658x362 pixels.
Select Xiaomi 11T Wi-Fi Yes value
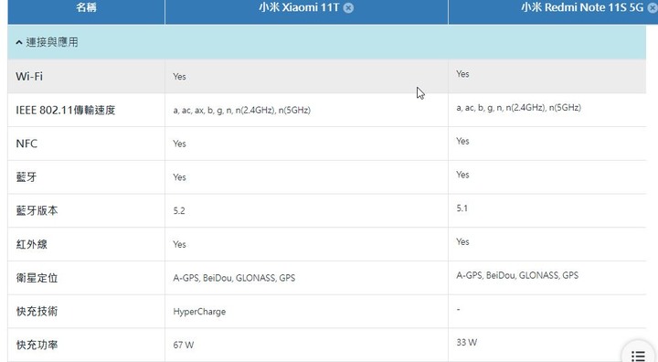180,77
